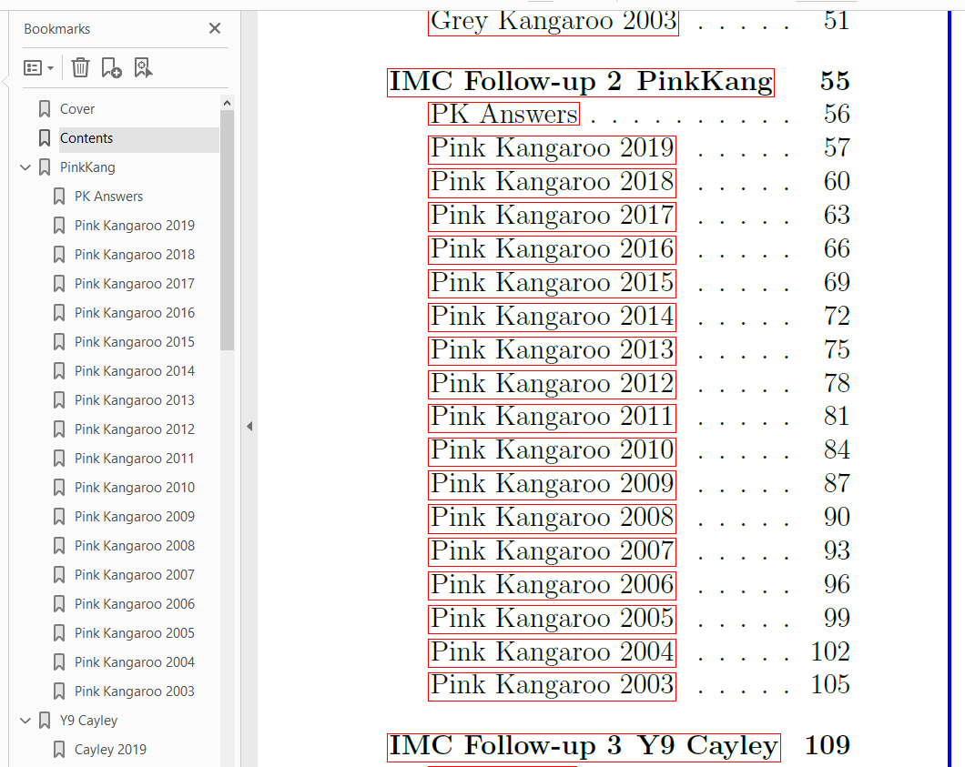Open the Cayley 2019 bookmark
The width and height of the screenshot is (965, 767).
[111, 750]
